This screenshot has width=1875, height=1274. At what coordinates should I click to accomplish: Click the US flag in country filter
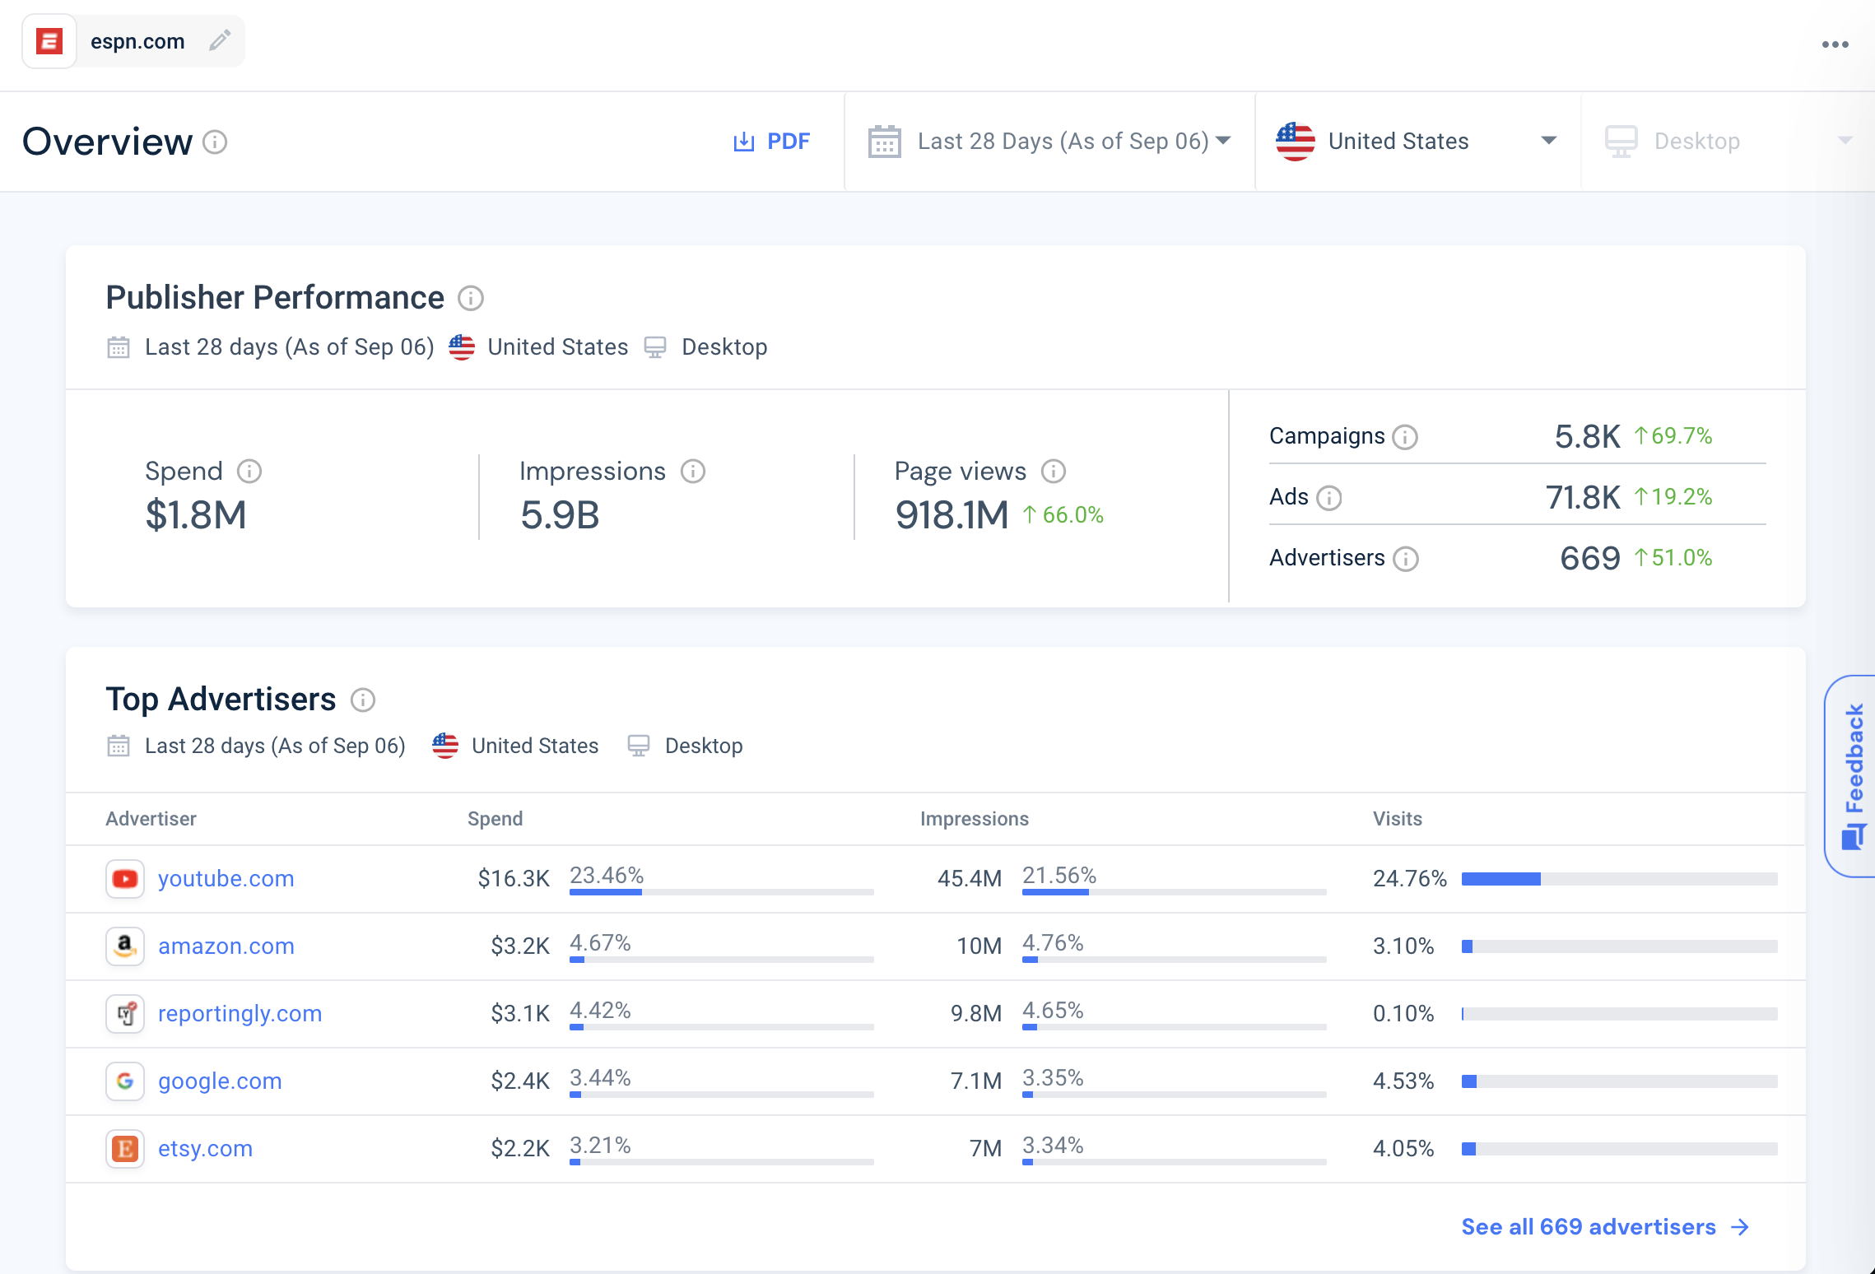tap(1296, 142)
